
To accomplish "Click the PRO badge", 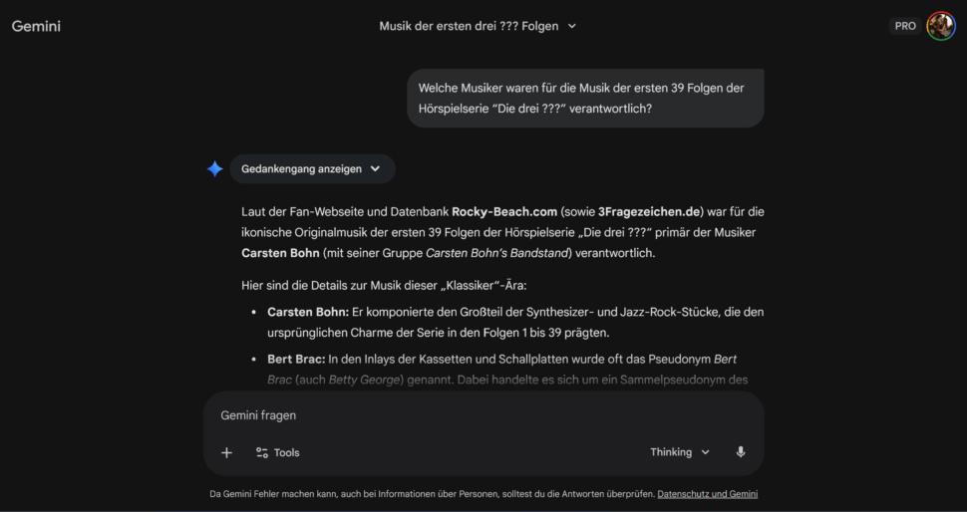I will click(x=905, y=26).
